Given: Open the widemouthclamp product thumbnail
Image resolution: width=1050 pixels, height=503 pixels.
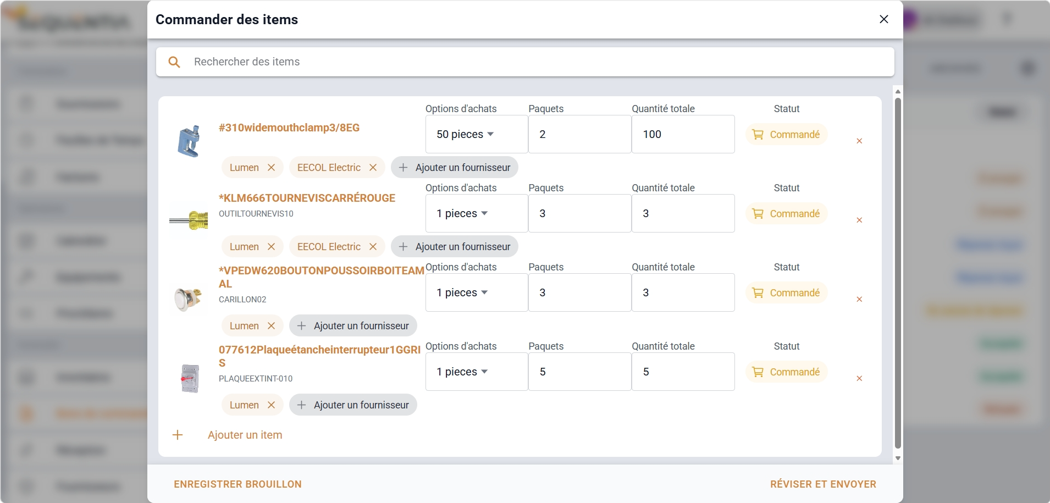Looking at the screenshot, I should (x=189, y=141).
